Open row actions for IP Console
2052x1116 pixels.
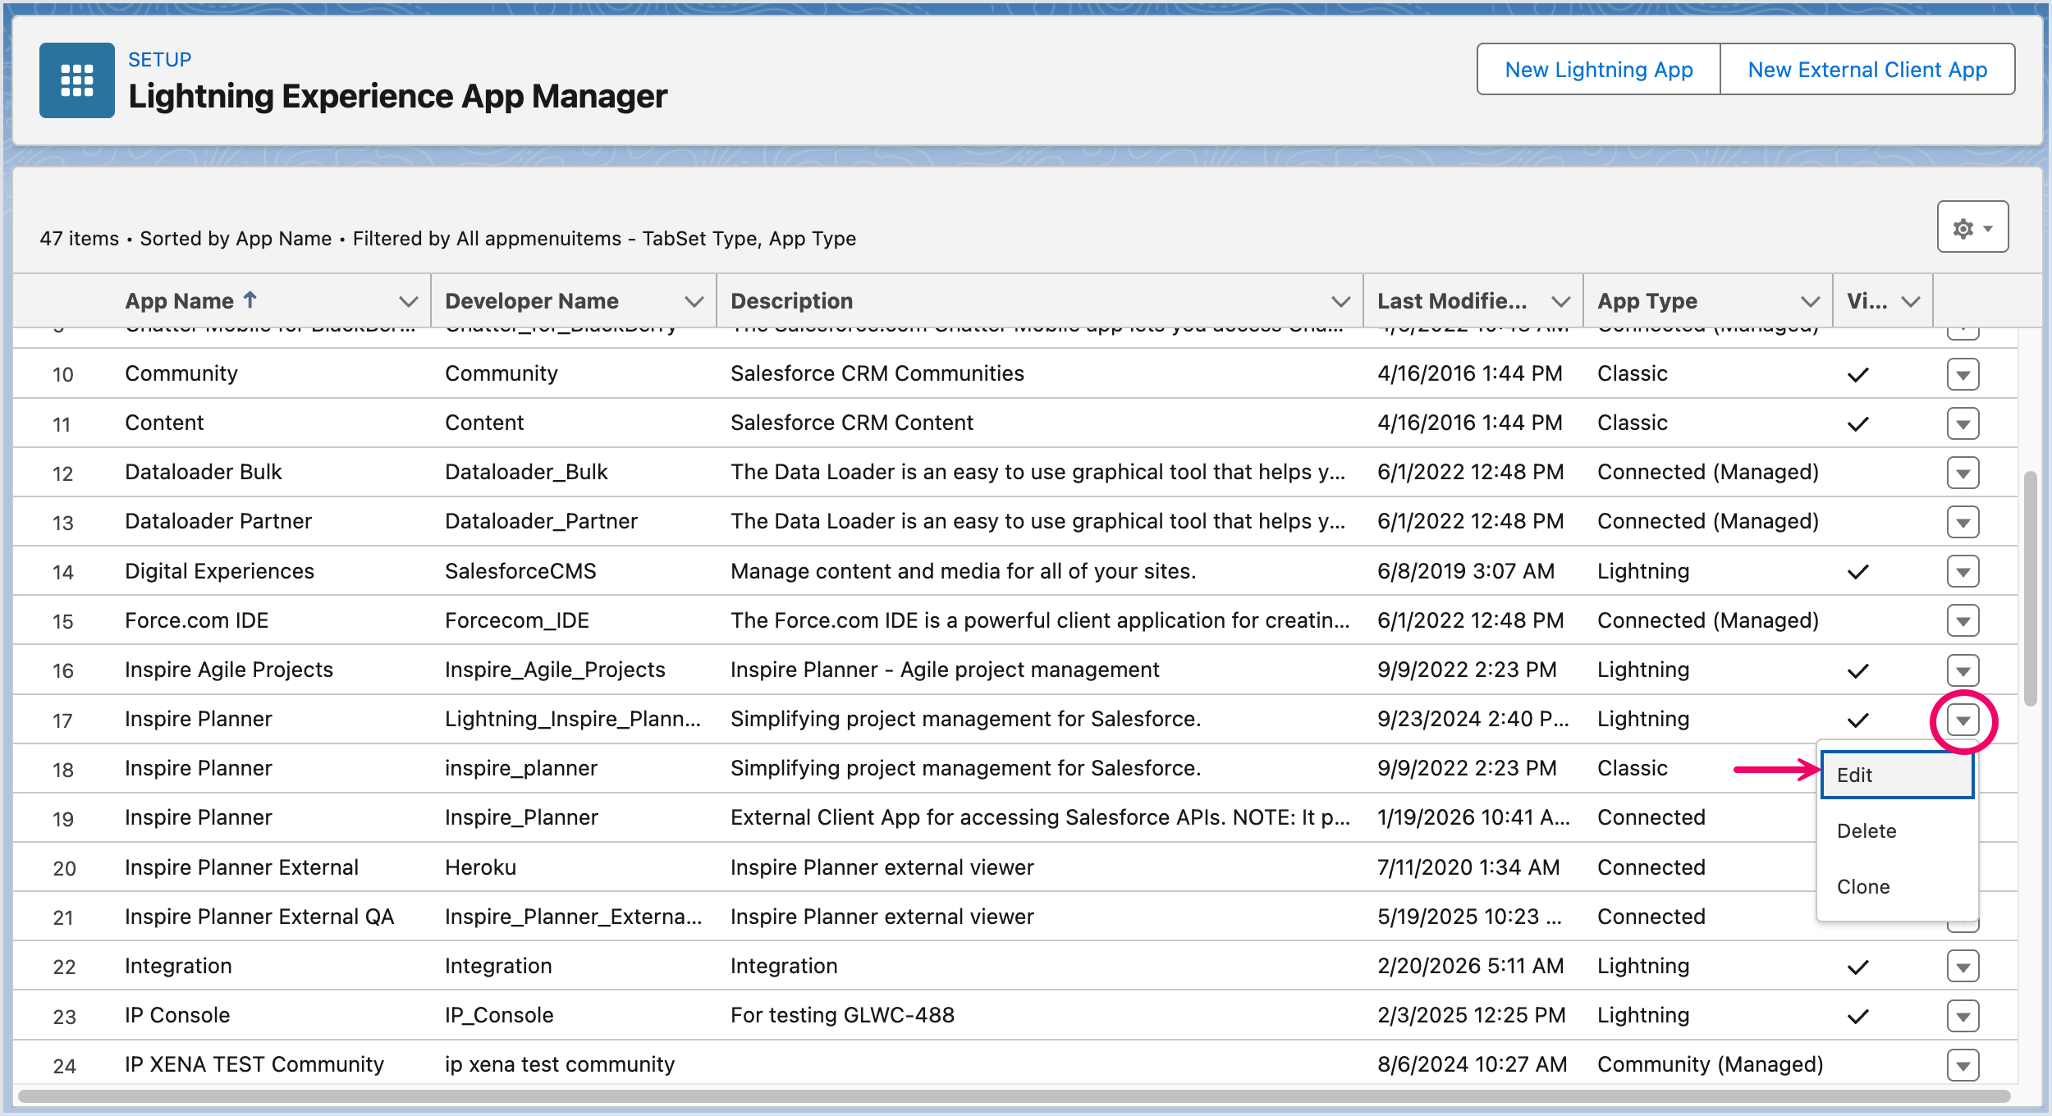[x=1963, y=1016]
